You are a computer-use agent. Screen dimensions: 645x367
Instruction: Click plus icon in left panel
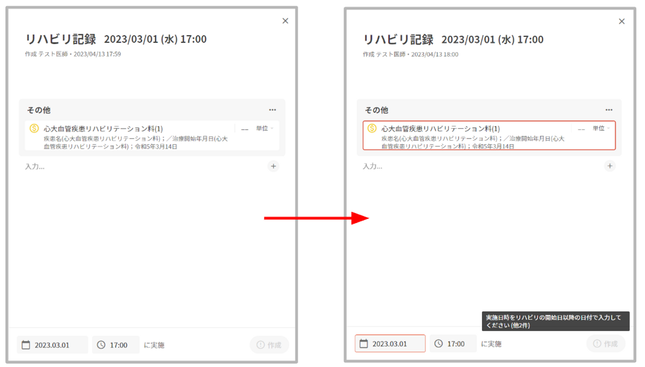click(273, 166)
